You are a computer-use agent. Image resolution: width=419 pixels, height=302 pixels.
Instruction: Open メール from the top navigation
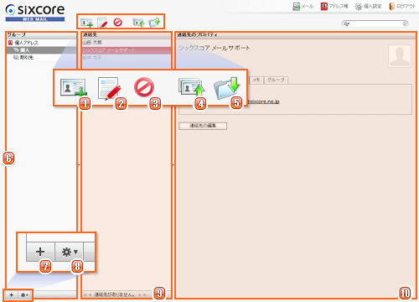[x=303, y=7]
